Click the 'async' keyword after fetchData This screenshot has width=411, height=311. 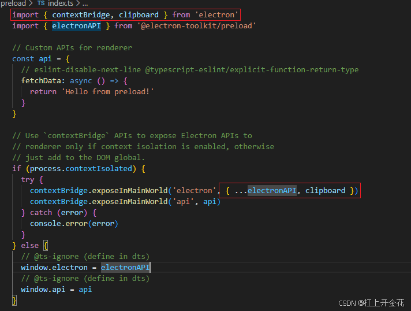click(81, 81)
